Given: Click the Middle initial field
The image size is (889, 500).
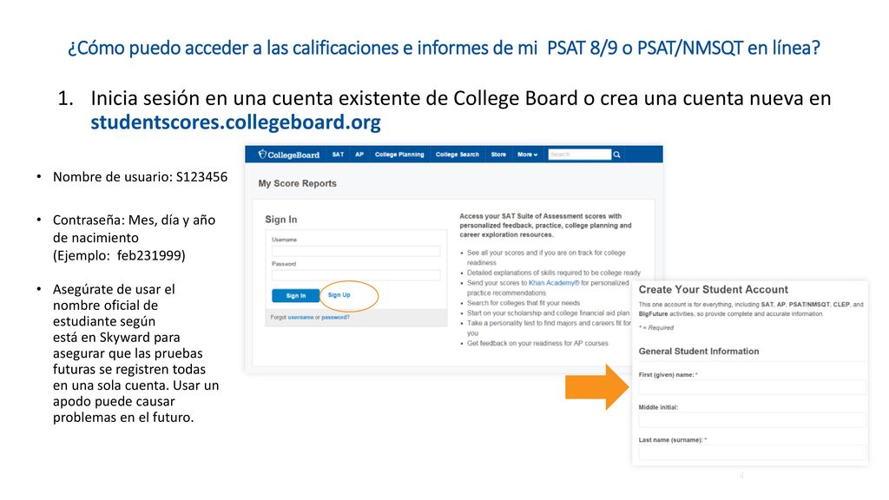Looking at the screenshot, I should (753, 419).
